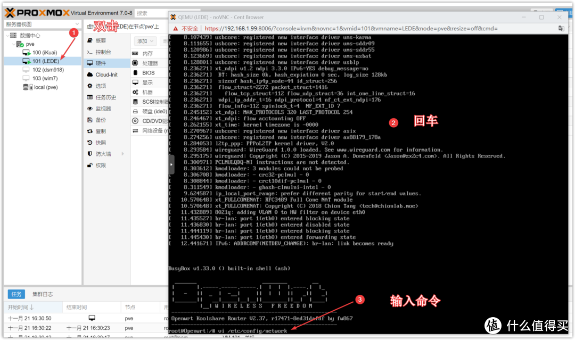The height and width of the screenshot is (340, 575).
Task: Click the 选项 gear icon
Action: click(90, 86)
